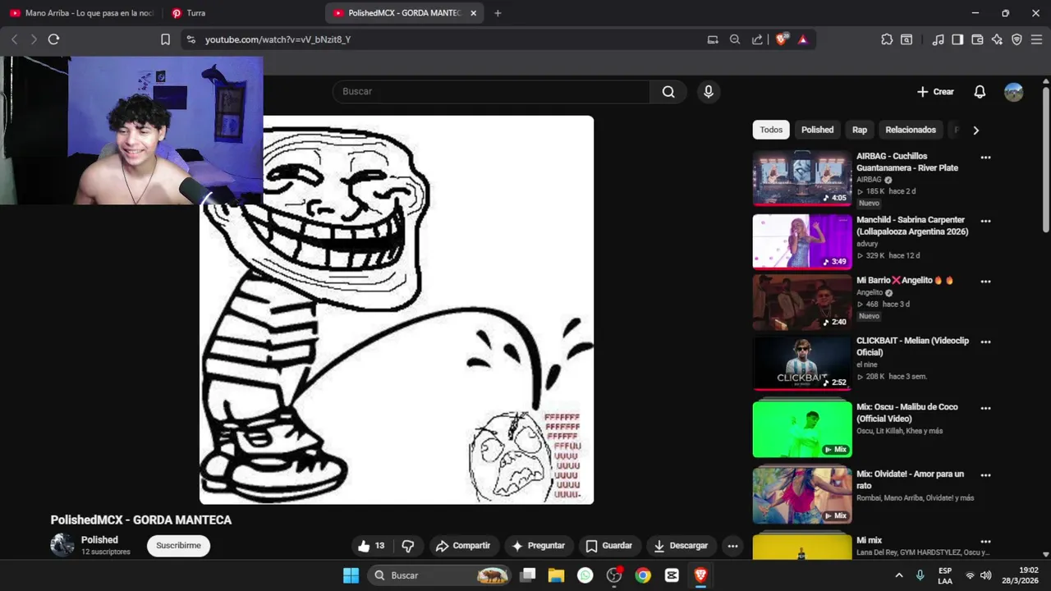Show hidden system tray icons
Screen dimensions: 1051x591
coord(898,575)
